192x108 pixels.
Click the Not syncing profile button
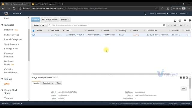coord(178,8)
